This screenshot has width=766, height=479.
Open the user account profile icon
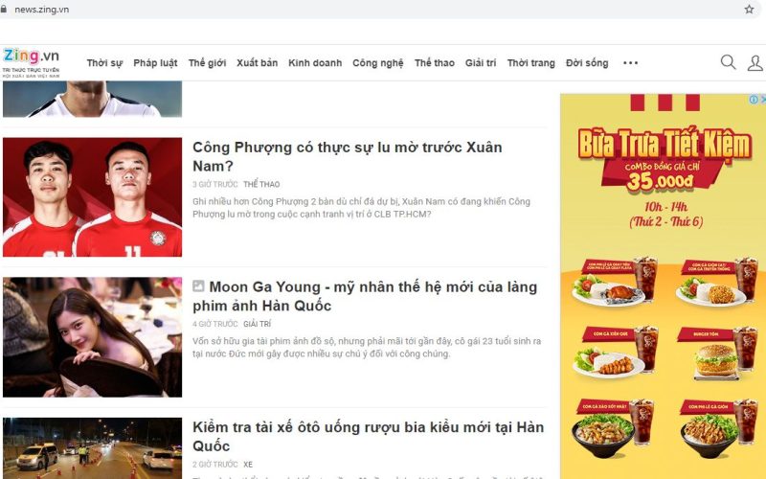(755, 62)
